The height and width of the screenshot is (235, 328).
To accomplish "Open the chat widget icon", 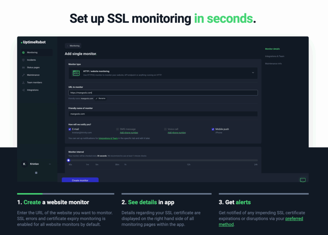I will point(303,180).
